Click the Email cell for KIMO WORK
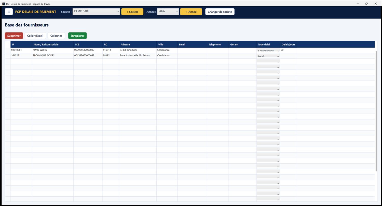 coord(192,50)
